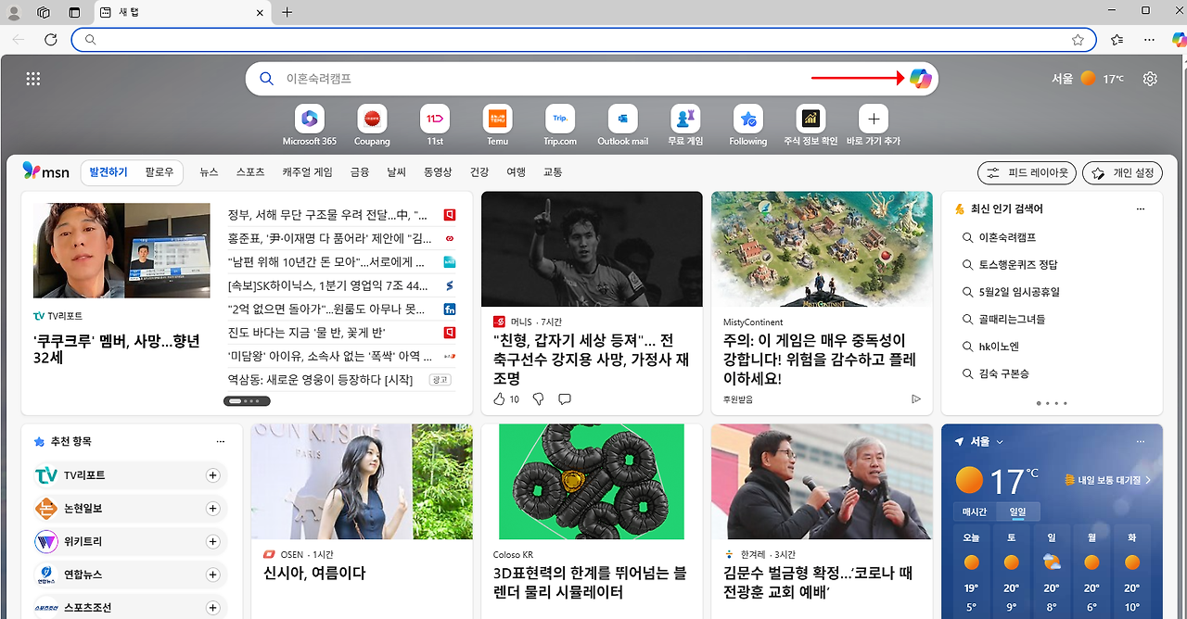
Task: Open the profile avatar icon
Action: 14,12
